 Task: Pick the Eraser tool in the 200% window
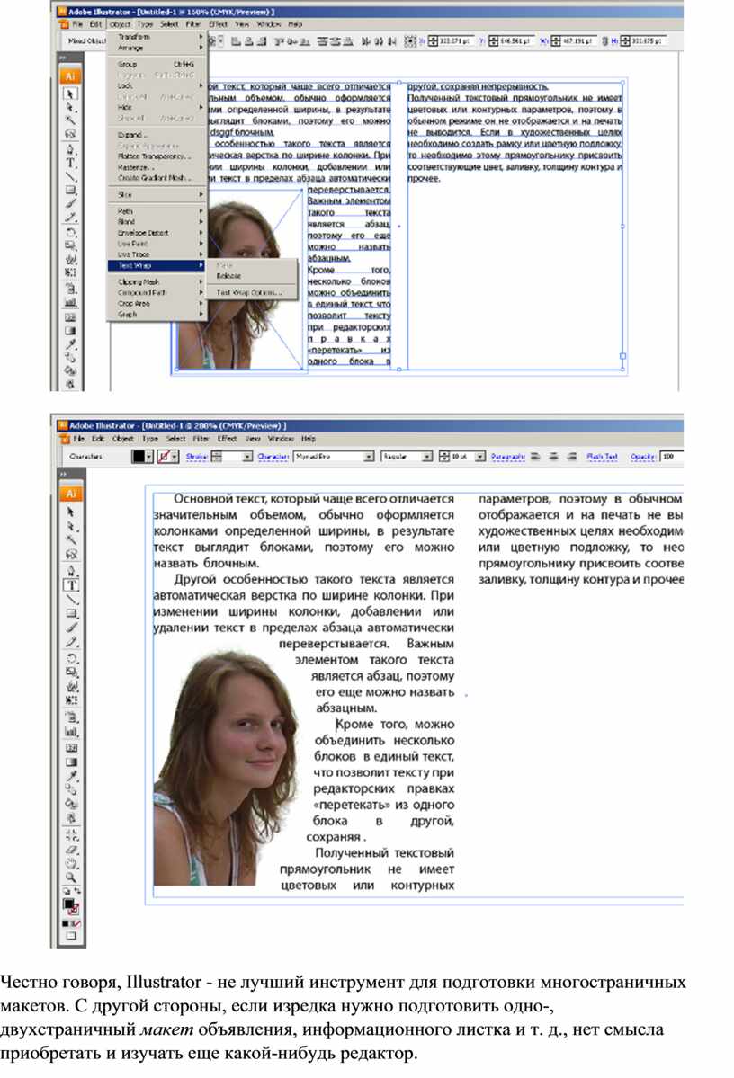pyautogui.click(x=71, y=849)
